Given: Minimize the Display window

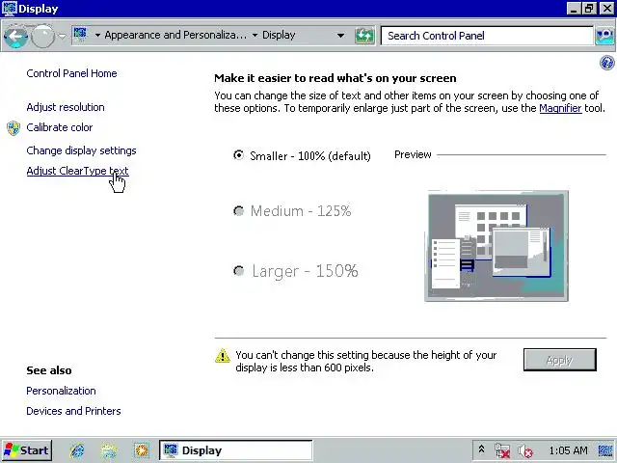Looking at the screenshot, I should pos(574,9).
